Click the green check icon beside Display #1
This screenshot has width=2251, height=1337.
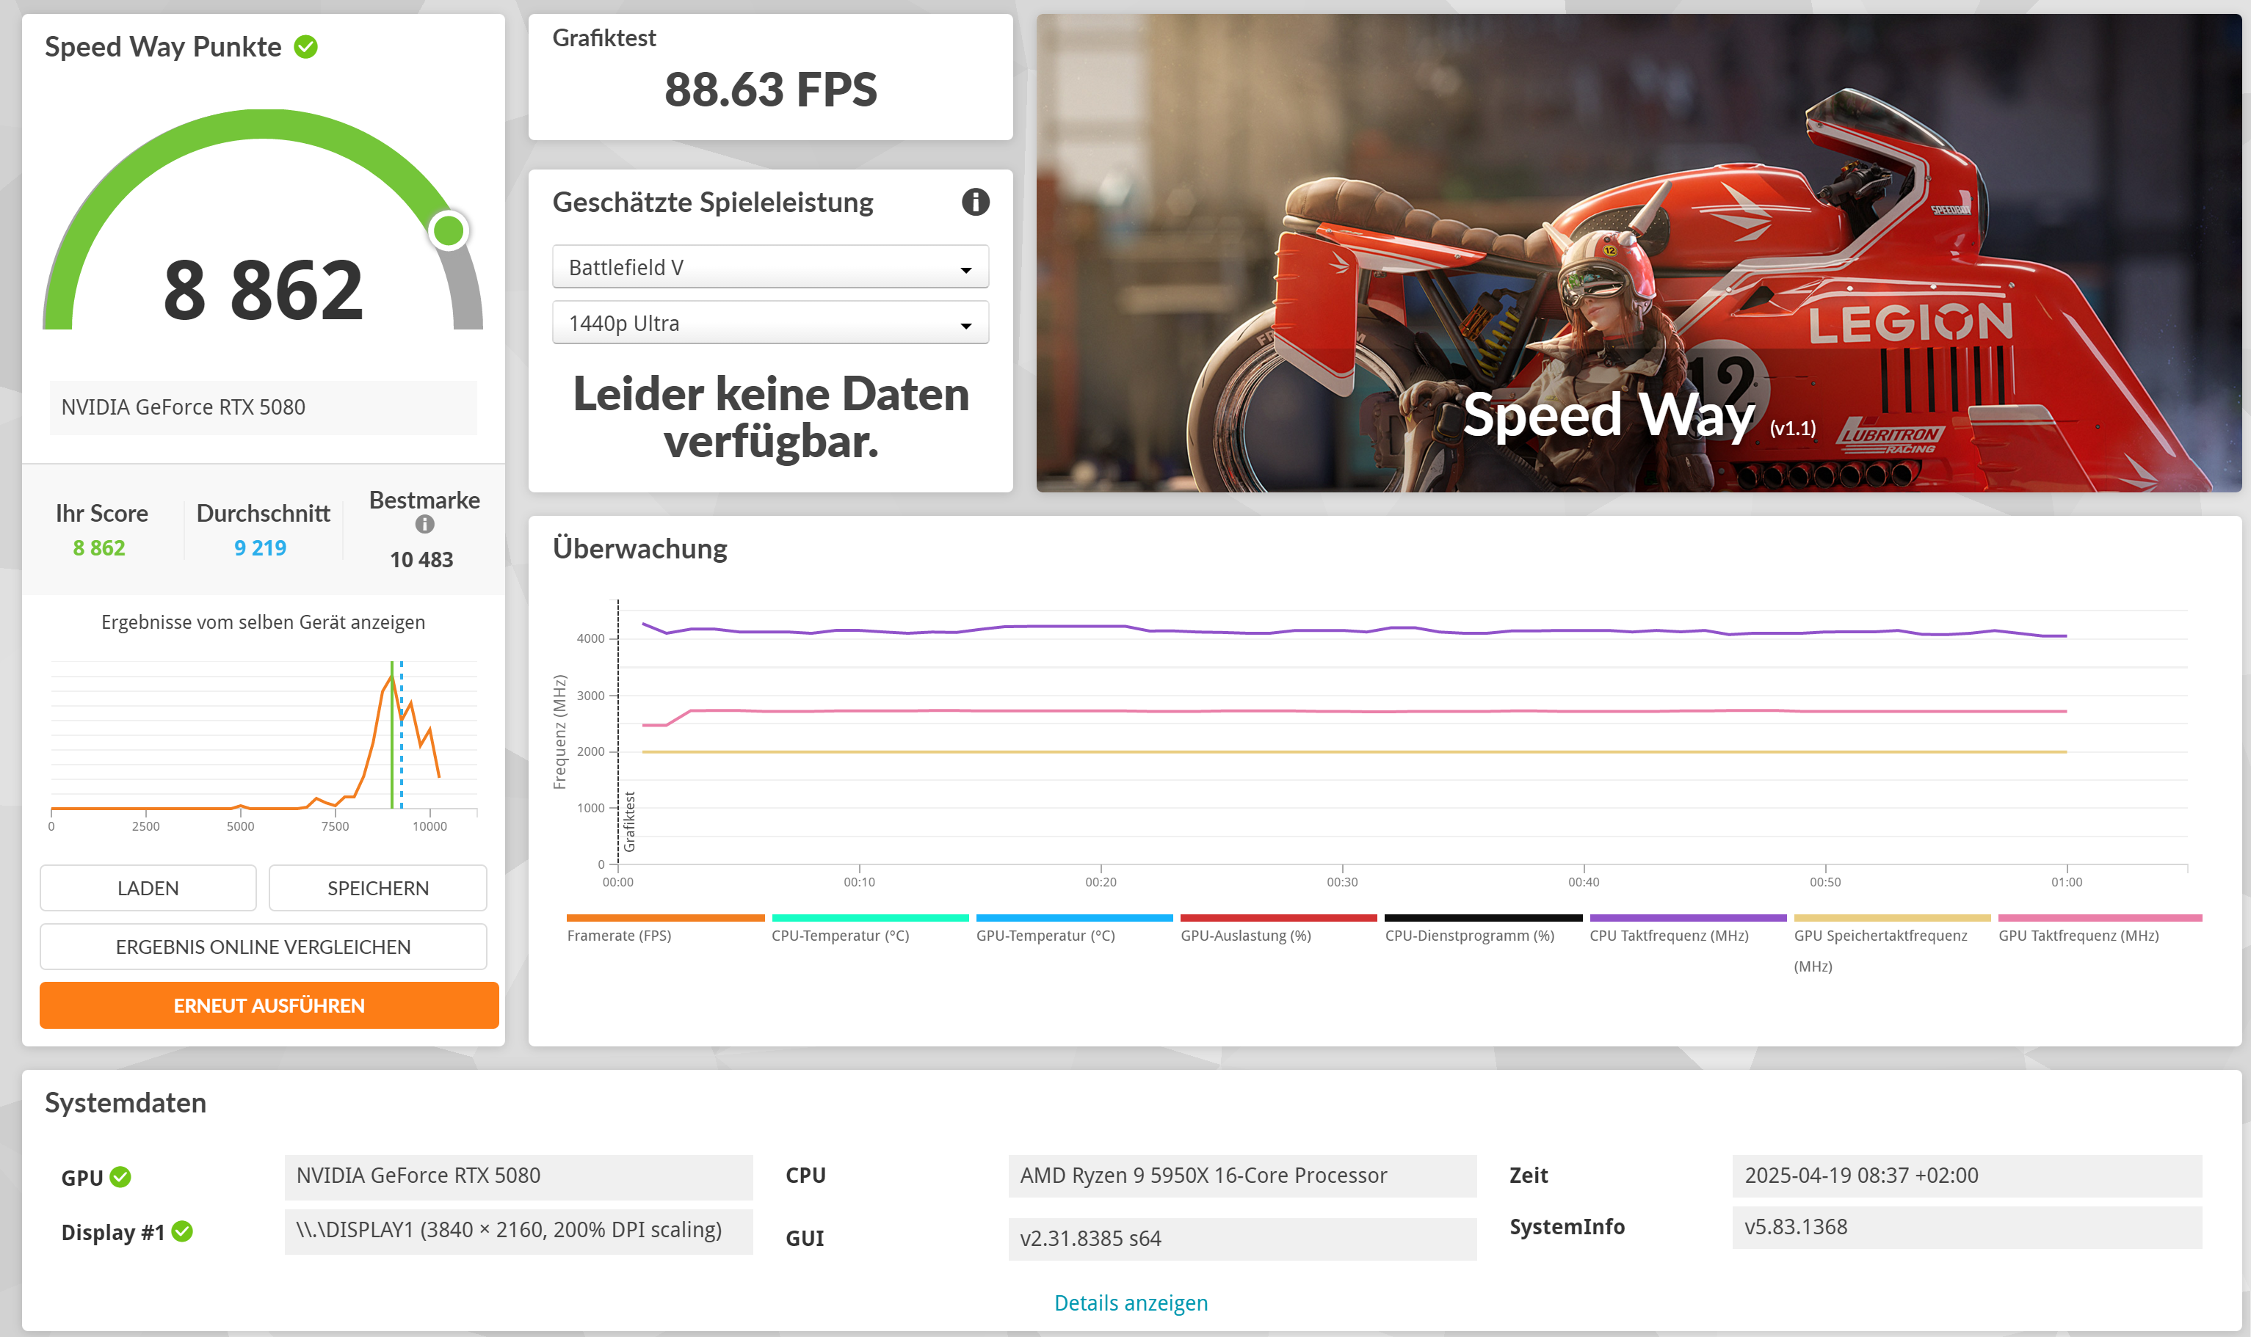pos(182,1231)
